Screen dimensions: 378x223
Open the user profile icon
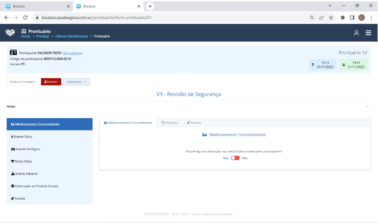tap(356, 33)
